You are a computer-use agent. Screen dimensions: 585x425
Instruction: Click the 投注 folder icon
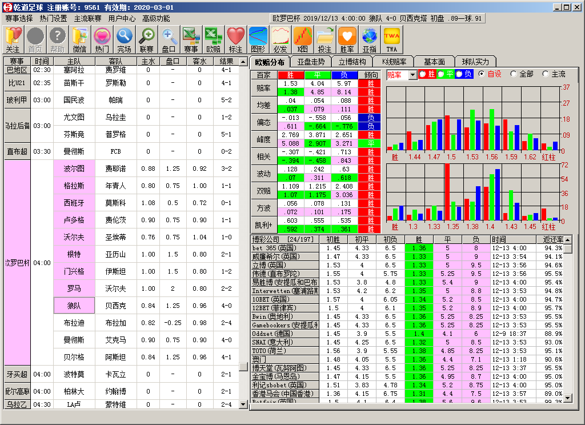(324, 40)
